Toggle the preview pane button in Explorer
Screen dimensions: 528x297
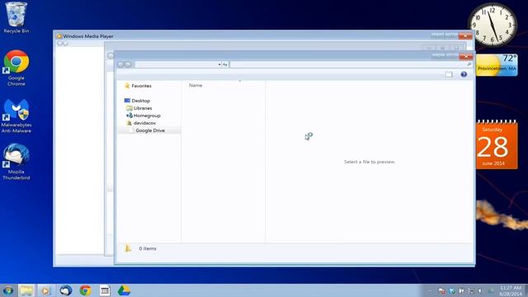click(449, 74)
